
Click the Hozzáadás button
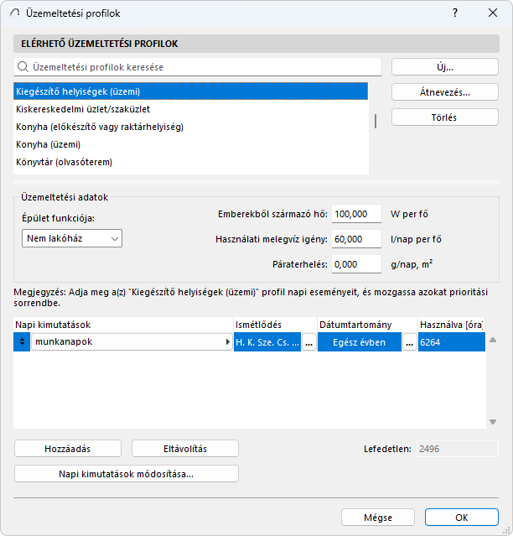[x=68, y=449]
